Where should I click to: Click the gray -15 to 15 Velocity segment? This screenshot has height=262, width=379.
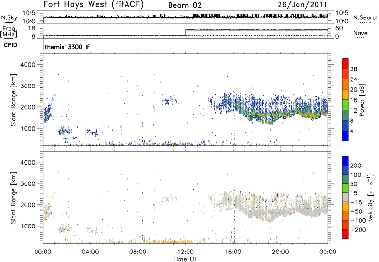345,197
